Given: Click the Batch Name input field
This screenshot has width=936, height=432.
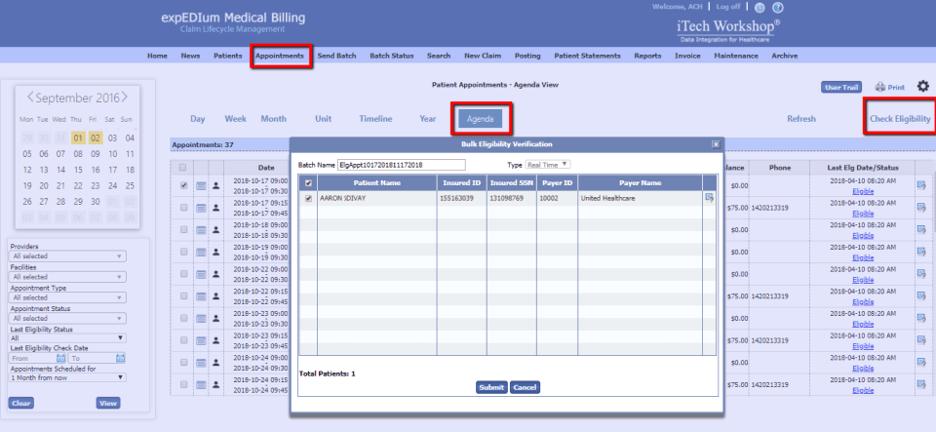Looking at the screenshot, I should (401, 164).
